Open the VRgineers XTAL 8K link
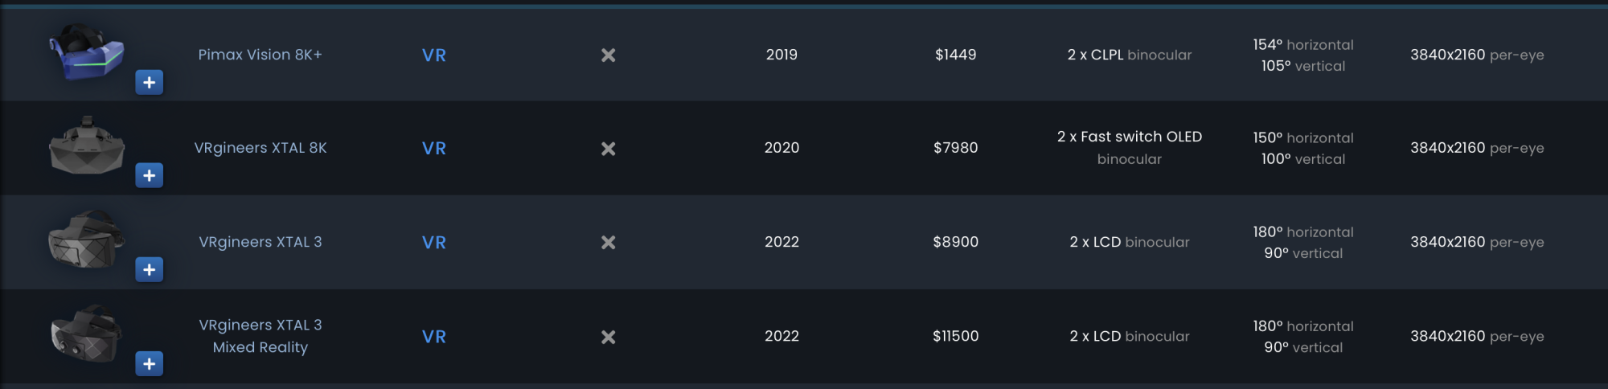1608x389 pixels. point(260,148)
